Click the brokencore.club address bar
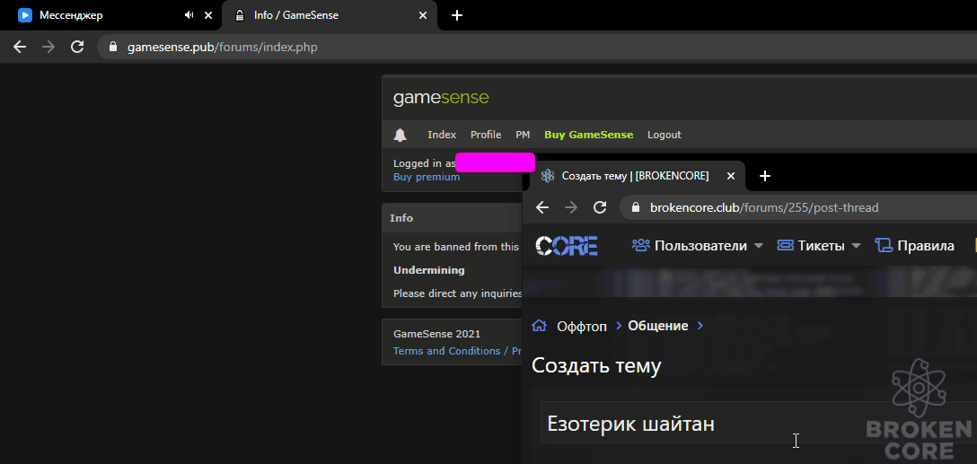This screenshot has height=464, width=977. pos(798,207)
